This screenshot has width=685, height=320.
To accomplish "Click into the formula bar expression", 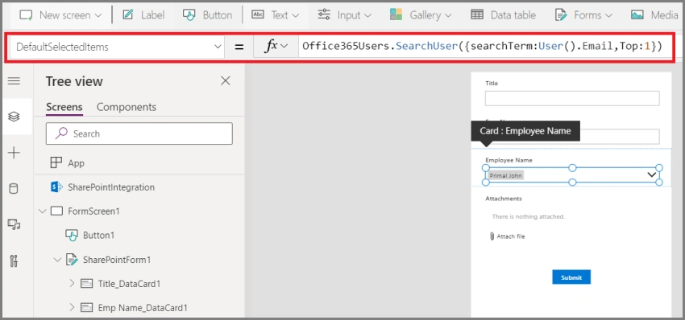I will pos(482,46).
